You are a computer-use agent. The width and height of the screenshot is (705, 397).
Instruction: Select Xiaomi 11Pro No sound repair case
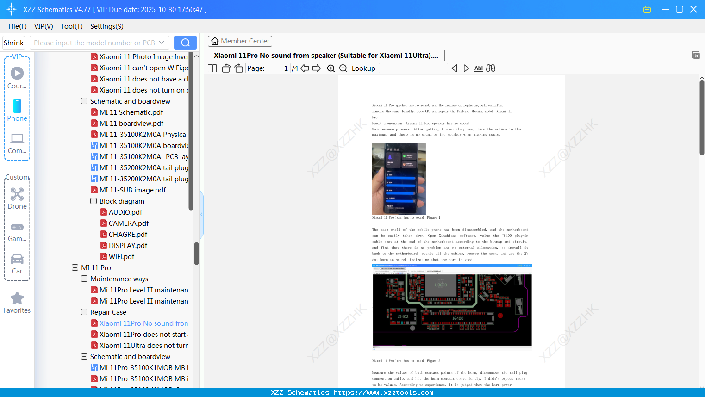click(x=144, y=323)
